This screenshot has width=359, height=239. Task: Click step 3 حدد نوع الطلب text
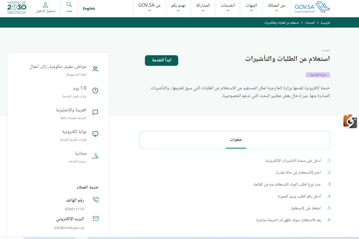point(287,185)
